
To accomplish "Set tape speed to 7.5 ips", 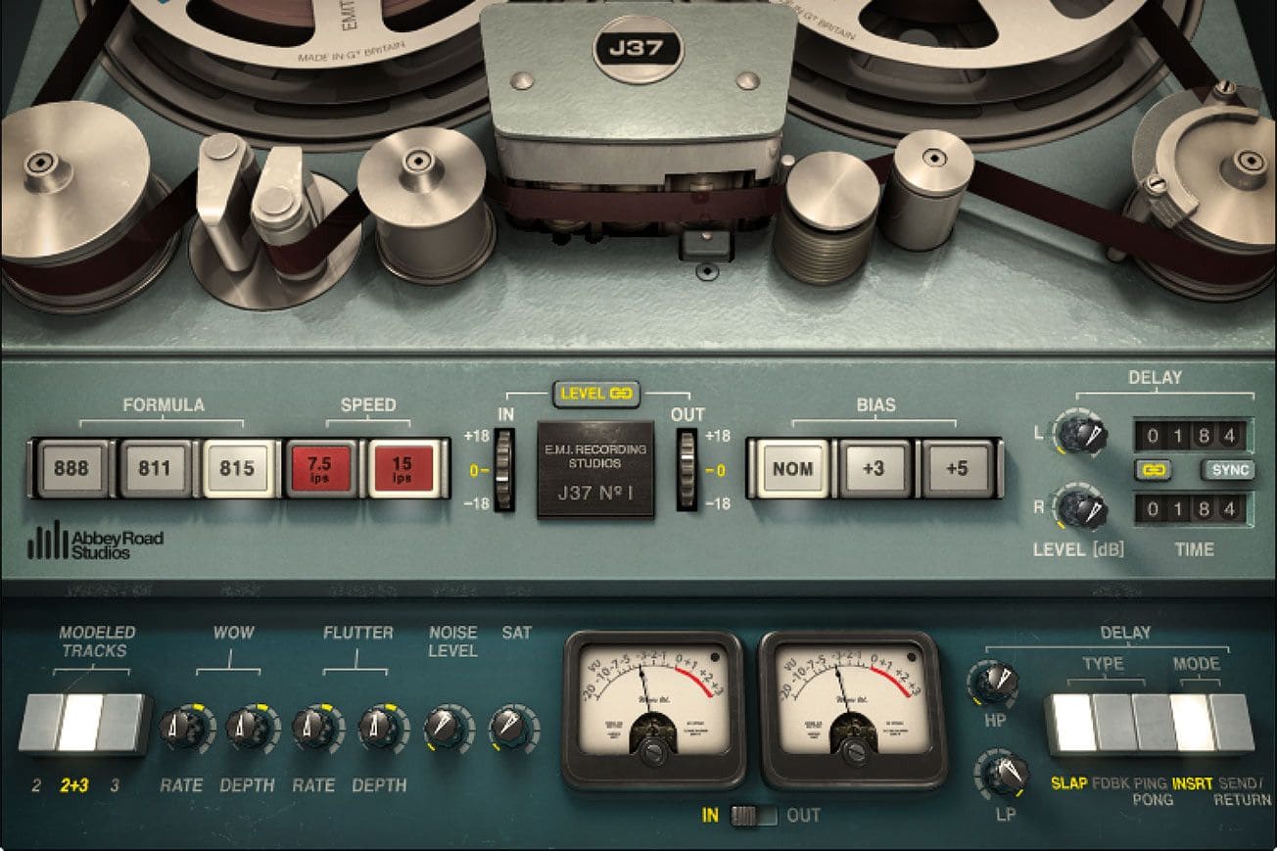I will click(x=320, y=469).
